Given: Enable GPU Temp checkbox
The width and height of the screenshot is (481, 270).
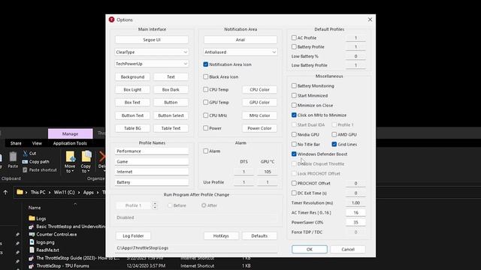Looking at the screenshot, I should [x=205, y=102].
